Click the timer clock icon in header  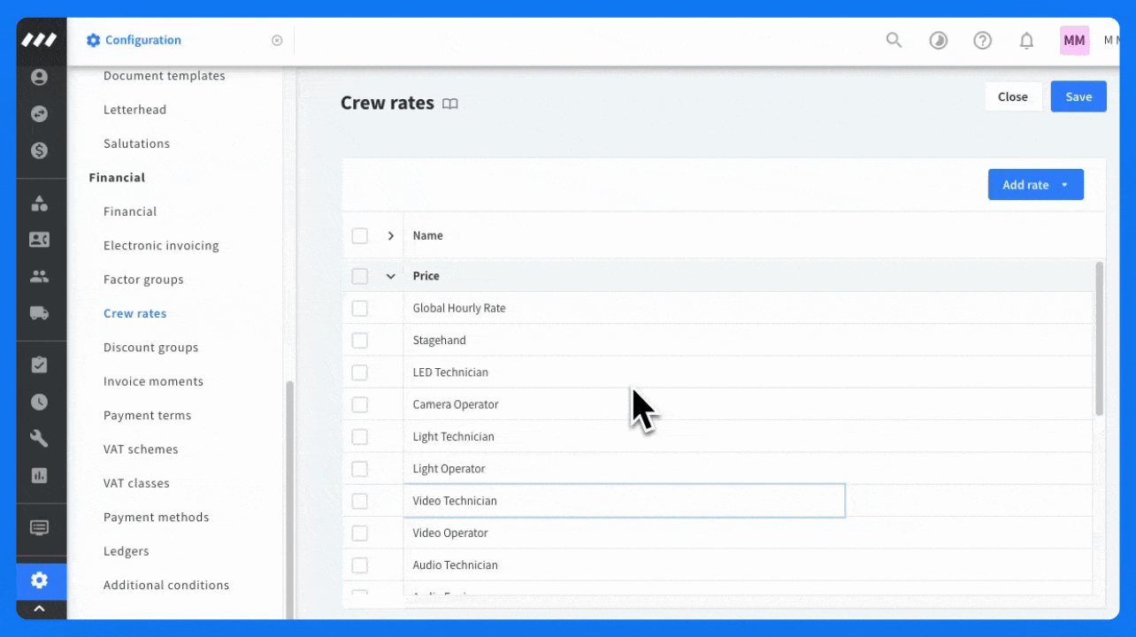coord(939,40)
